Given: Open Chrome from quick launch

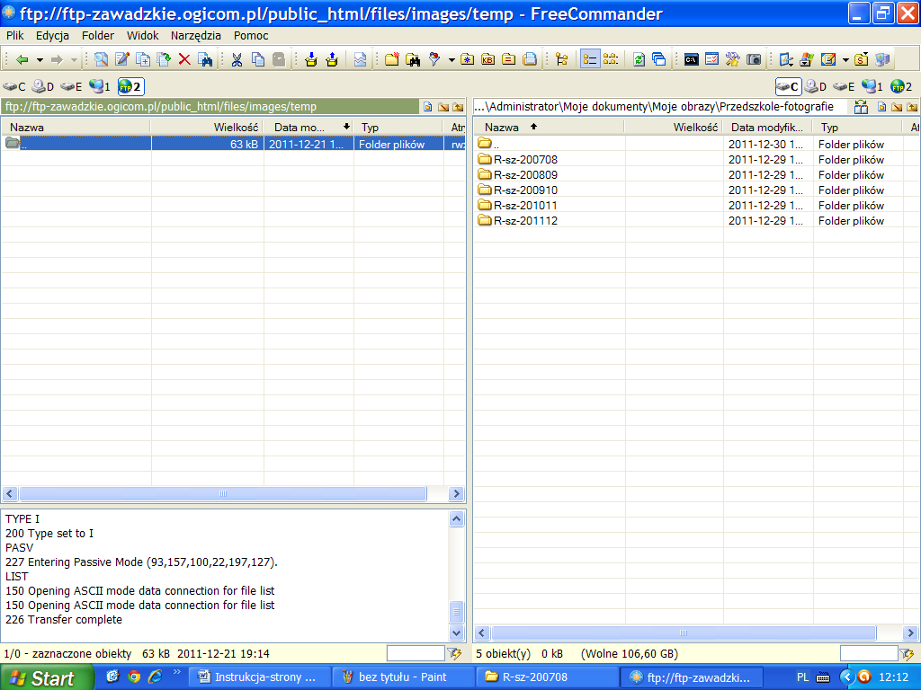Looking at the screenshot, I should (x=134, y=677).
